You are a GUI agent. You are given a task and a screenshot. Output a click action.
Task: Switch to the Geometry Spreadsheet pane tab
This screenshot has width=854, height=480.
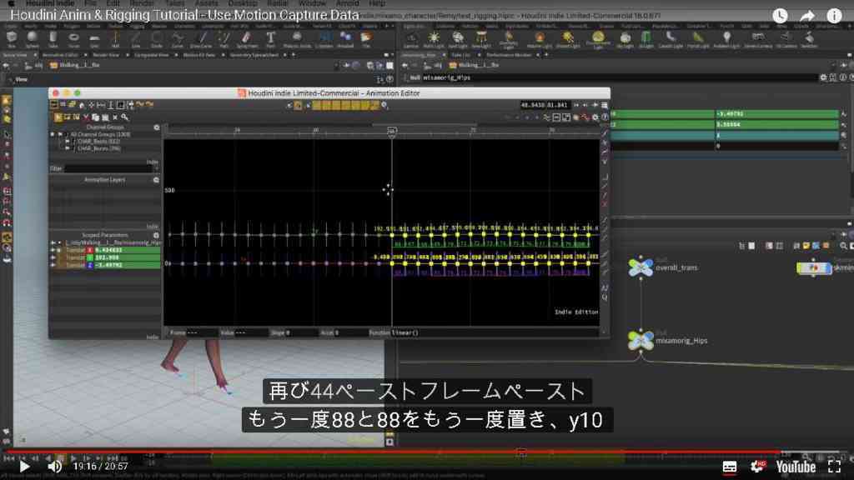pos(254,55)
